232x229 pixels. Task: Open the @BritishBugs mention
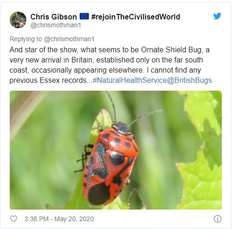click(189, 80)
